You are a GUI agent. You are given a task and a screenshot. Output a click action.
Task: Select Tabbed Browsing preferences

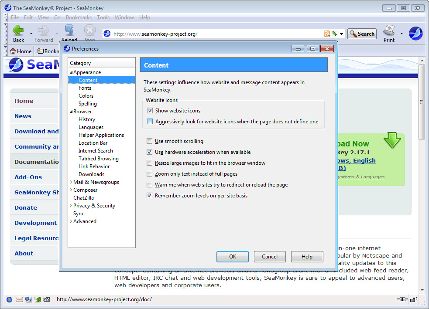click(x=99, y=159)
